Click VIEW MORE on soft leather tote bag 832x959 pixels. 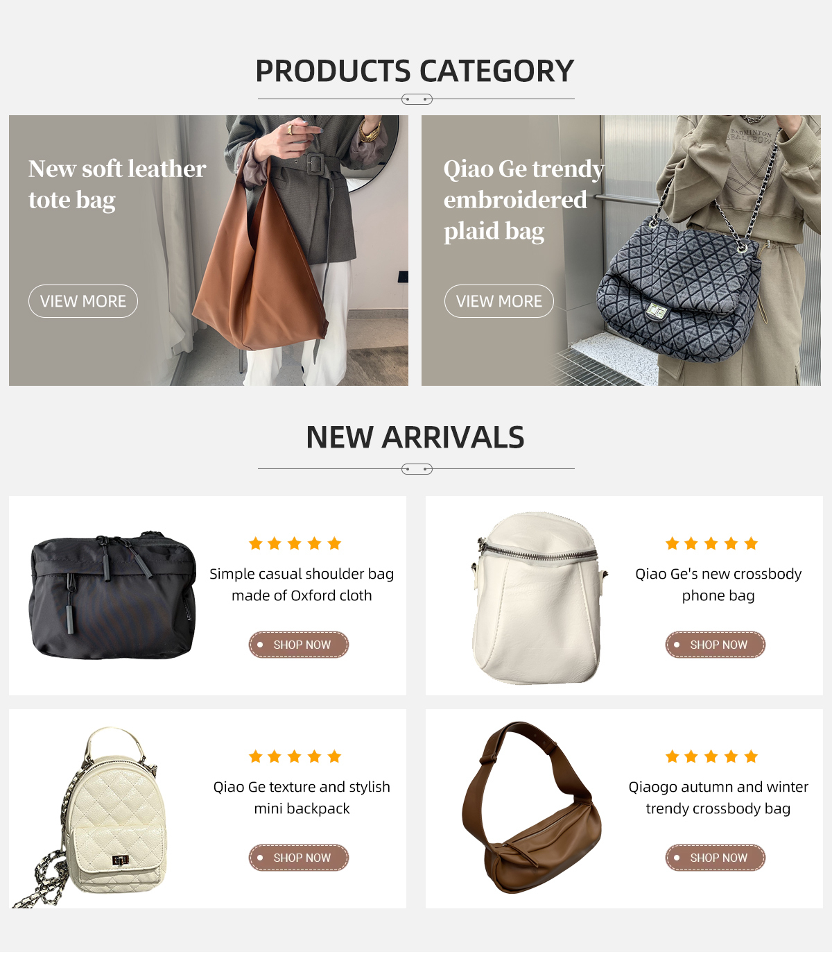click(83, 301)
